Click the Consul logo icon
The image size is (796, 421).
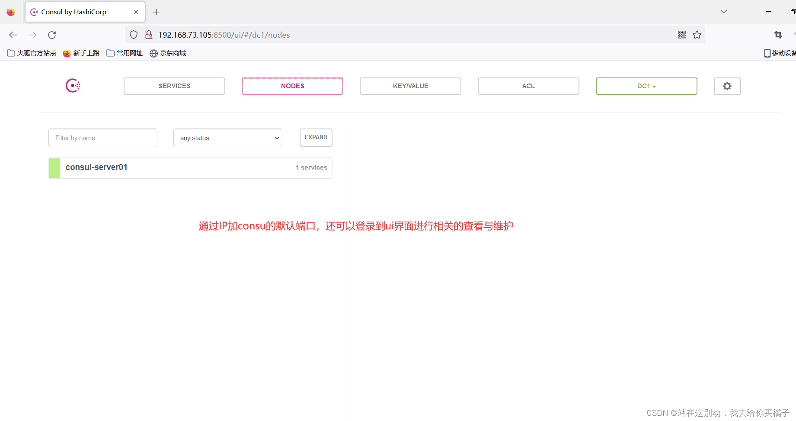point(73,86)
